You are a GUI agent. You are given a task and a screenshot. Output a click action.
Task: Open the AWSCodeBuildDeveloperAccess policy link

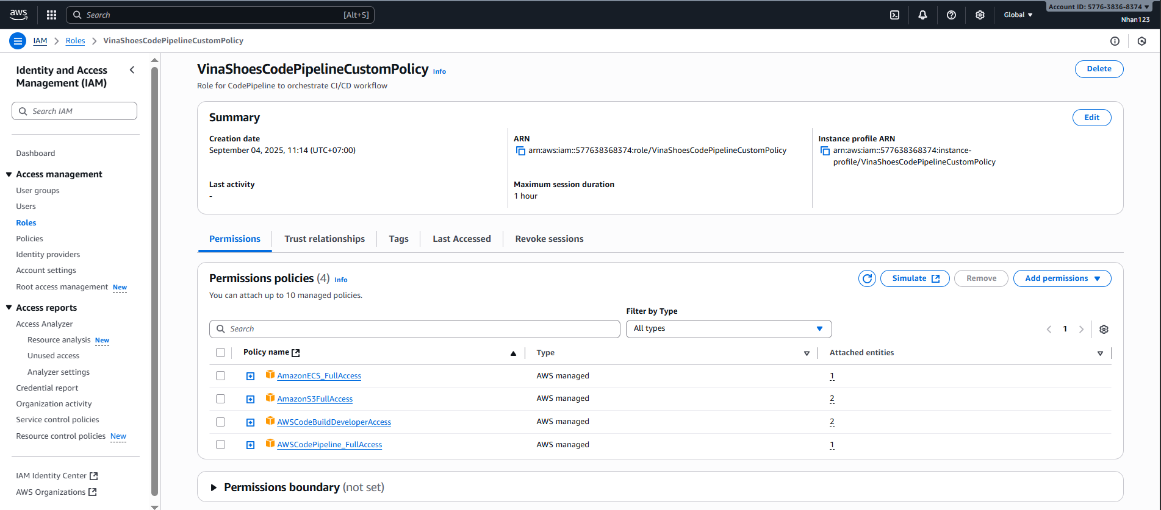tap(334, 422)
